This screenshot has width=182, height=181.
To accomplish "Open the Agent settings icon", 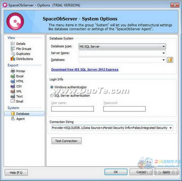I will click(x=13, y=119).
